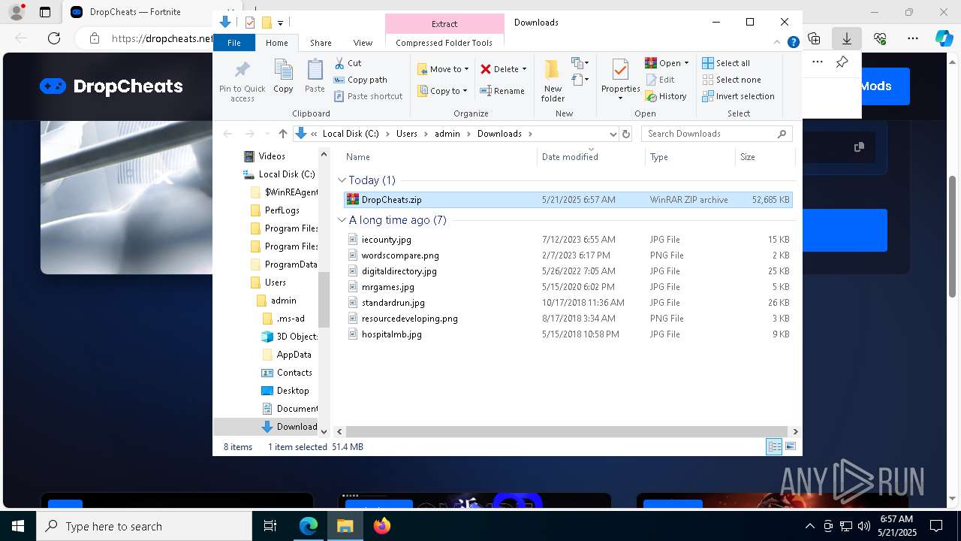The width and height of the screenshot is (961, 541).
Task: Collapse the Today (1) group
Action: click(342, 180)
